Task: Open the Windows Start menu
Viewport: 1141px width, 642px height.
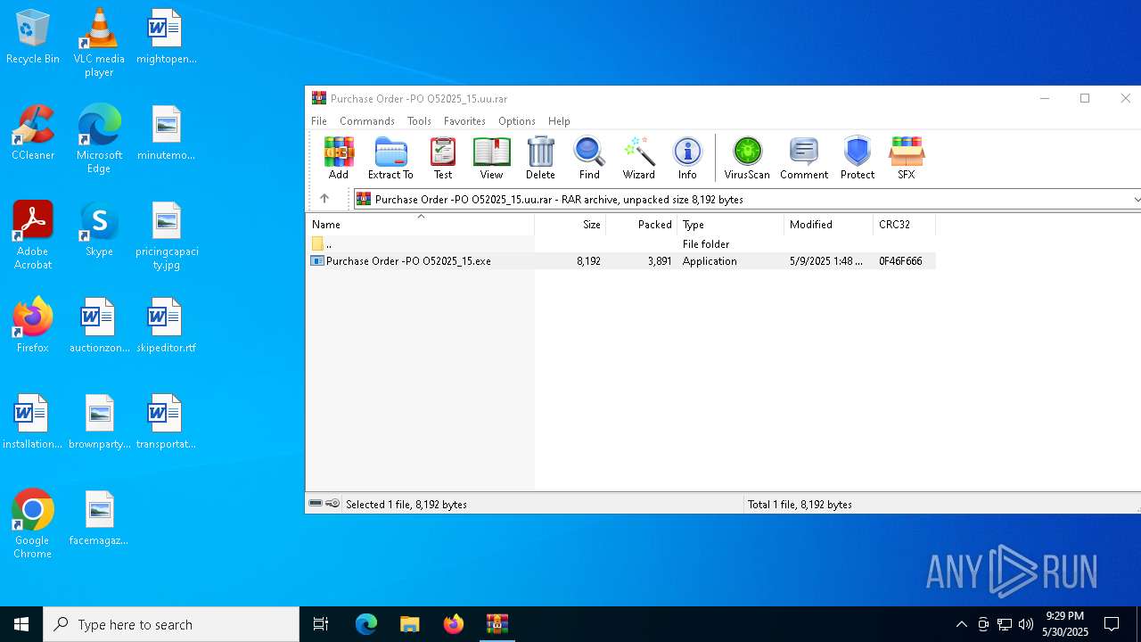Action: [21, 624]
